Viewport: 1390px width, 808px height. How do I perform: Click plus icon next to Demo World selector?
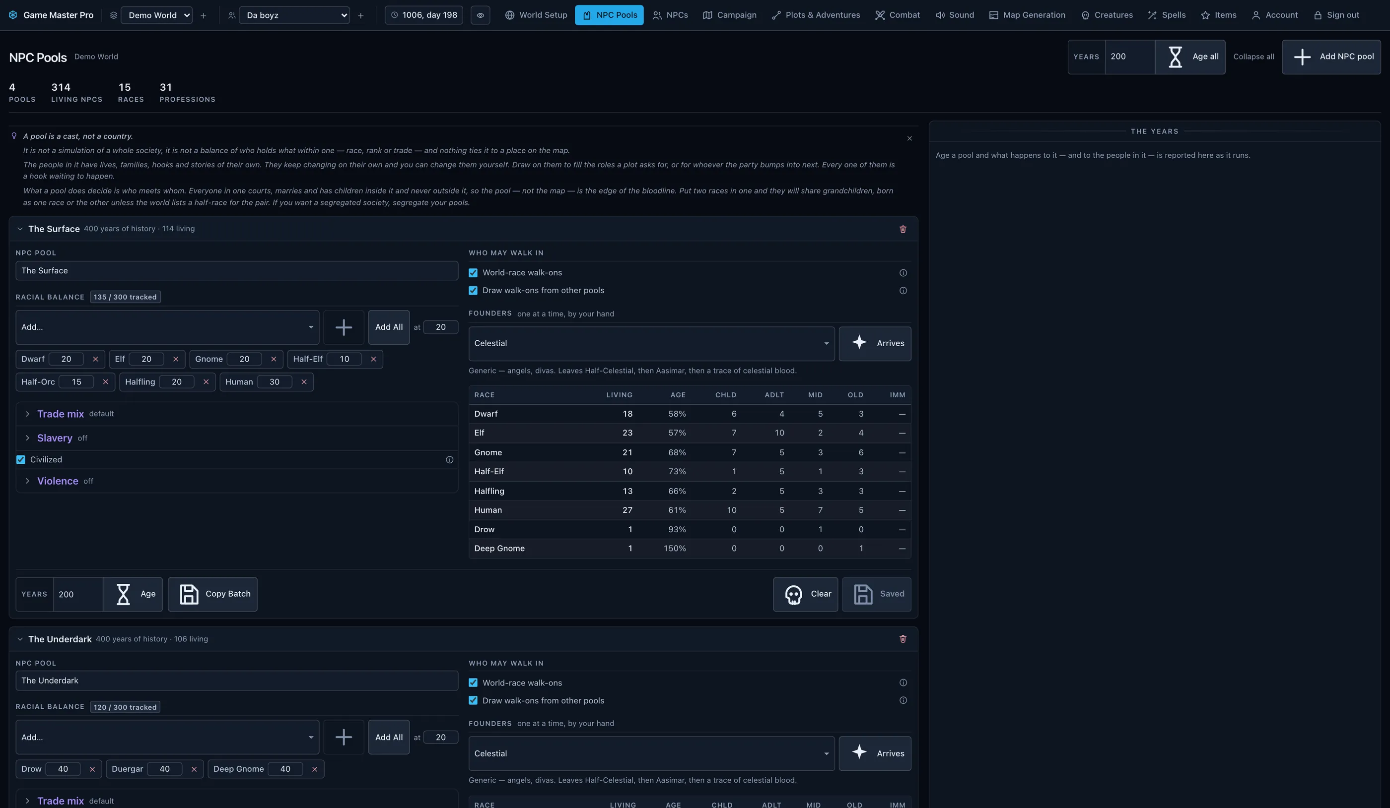pos(204,15)
